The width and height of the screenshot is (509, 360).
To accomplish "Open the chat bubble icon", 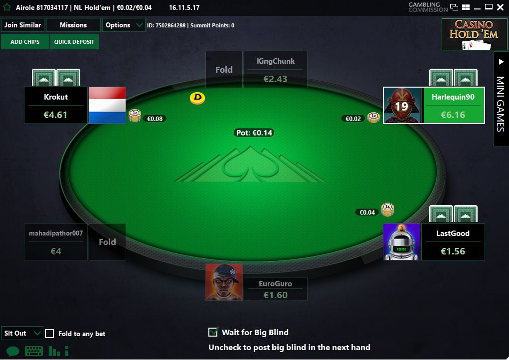I will 13,351.
